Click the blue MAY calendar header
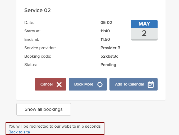 [144, 24]
